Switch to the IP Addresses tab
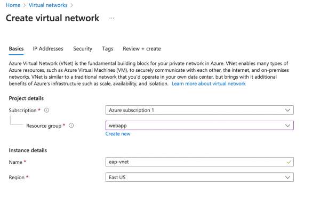Viewport: 320px width, 218px height. [x=48, y=49]
